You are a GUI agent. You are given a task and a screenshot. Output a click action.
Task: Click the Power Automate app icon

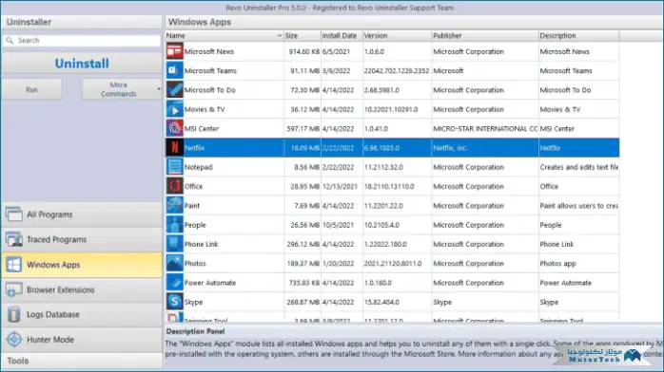[174, 283]
